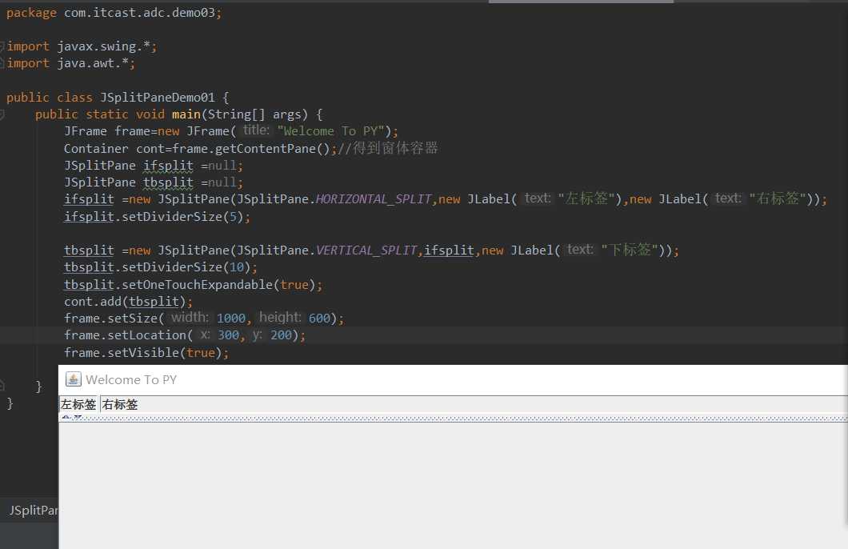Image resolution: width=848 pixels, height=549 pixels.
Task: Click the //得到窗体容器 comment
Action: (388, 148)
